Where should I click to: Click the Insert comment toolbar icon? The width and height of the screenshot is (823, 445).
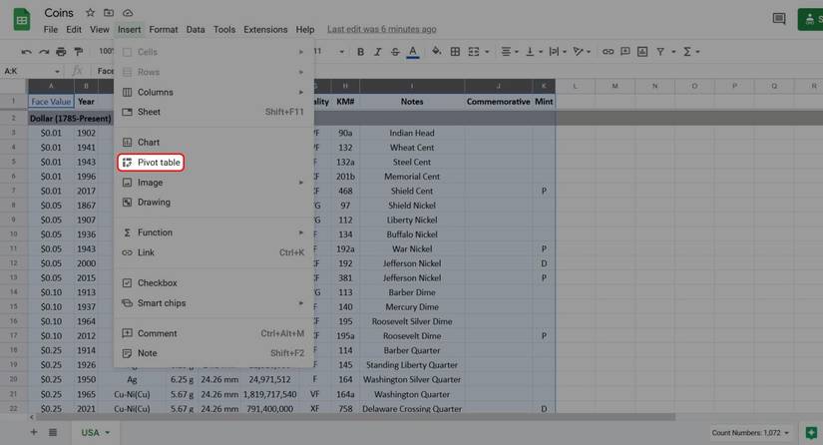[x=625, y=52]
